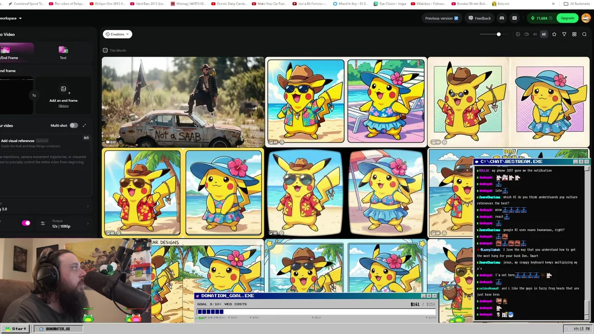Click the green Upgrade button

click(567, 18)
